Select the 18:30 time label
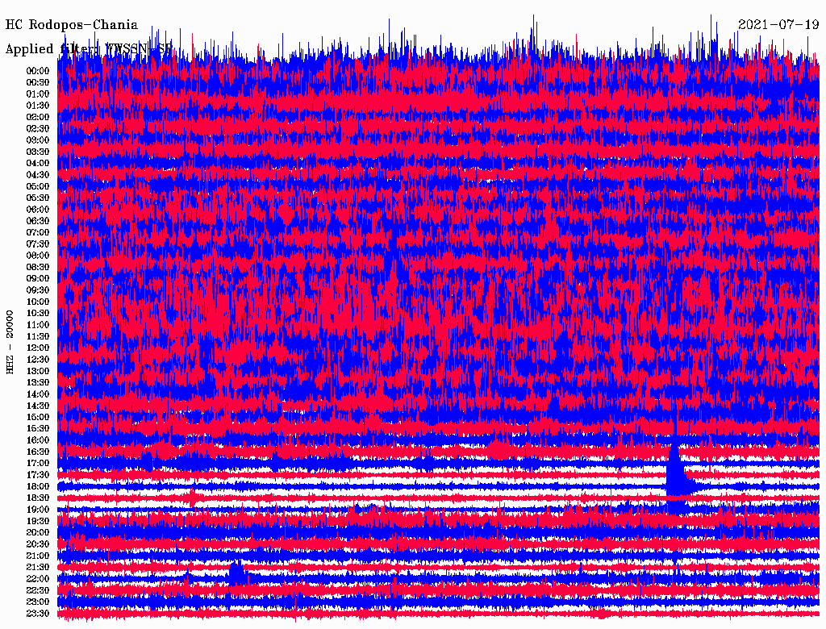 pos(38,498)
